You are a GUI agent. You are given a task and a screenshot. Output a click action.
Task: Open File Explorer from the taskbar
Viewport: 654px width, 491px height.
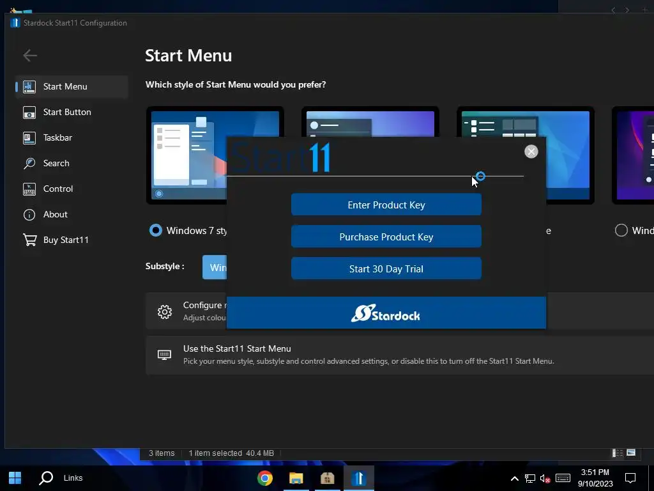pyautogui.click(x=296, y=478)
